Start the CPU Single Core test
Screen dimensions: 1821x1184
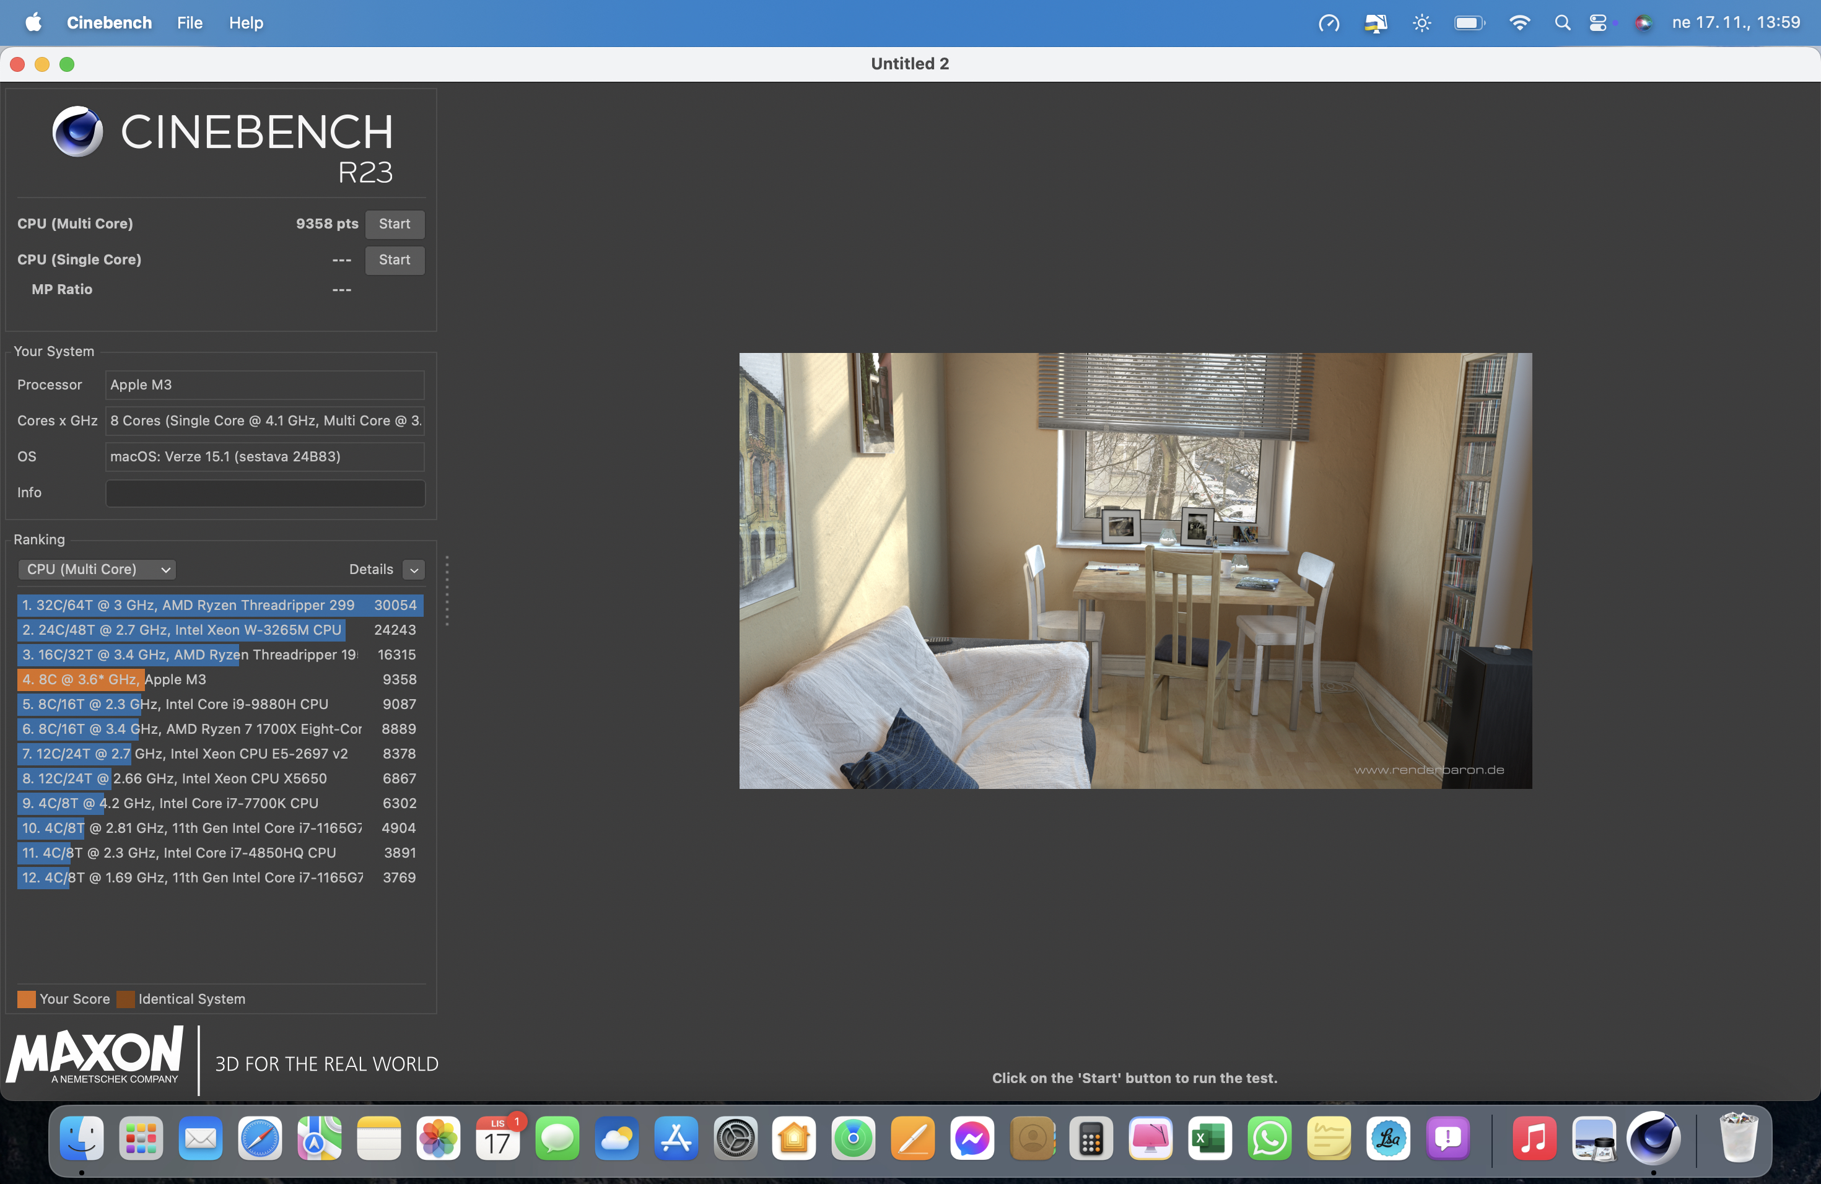[394, 260]
